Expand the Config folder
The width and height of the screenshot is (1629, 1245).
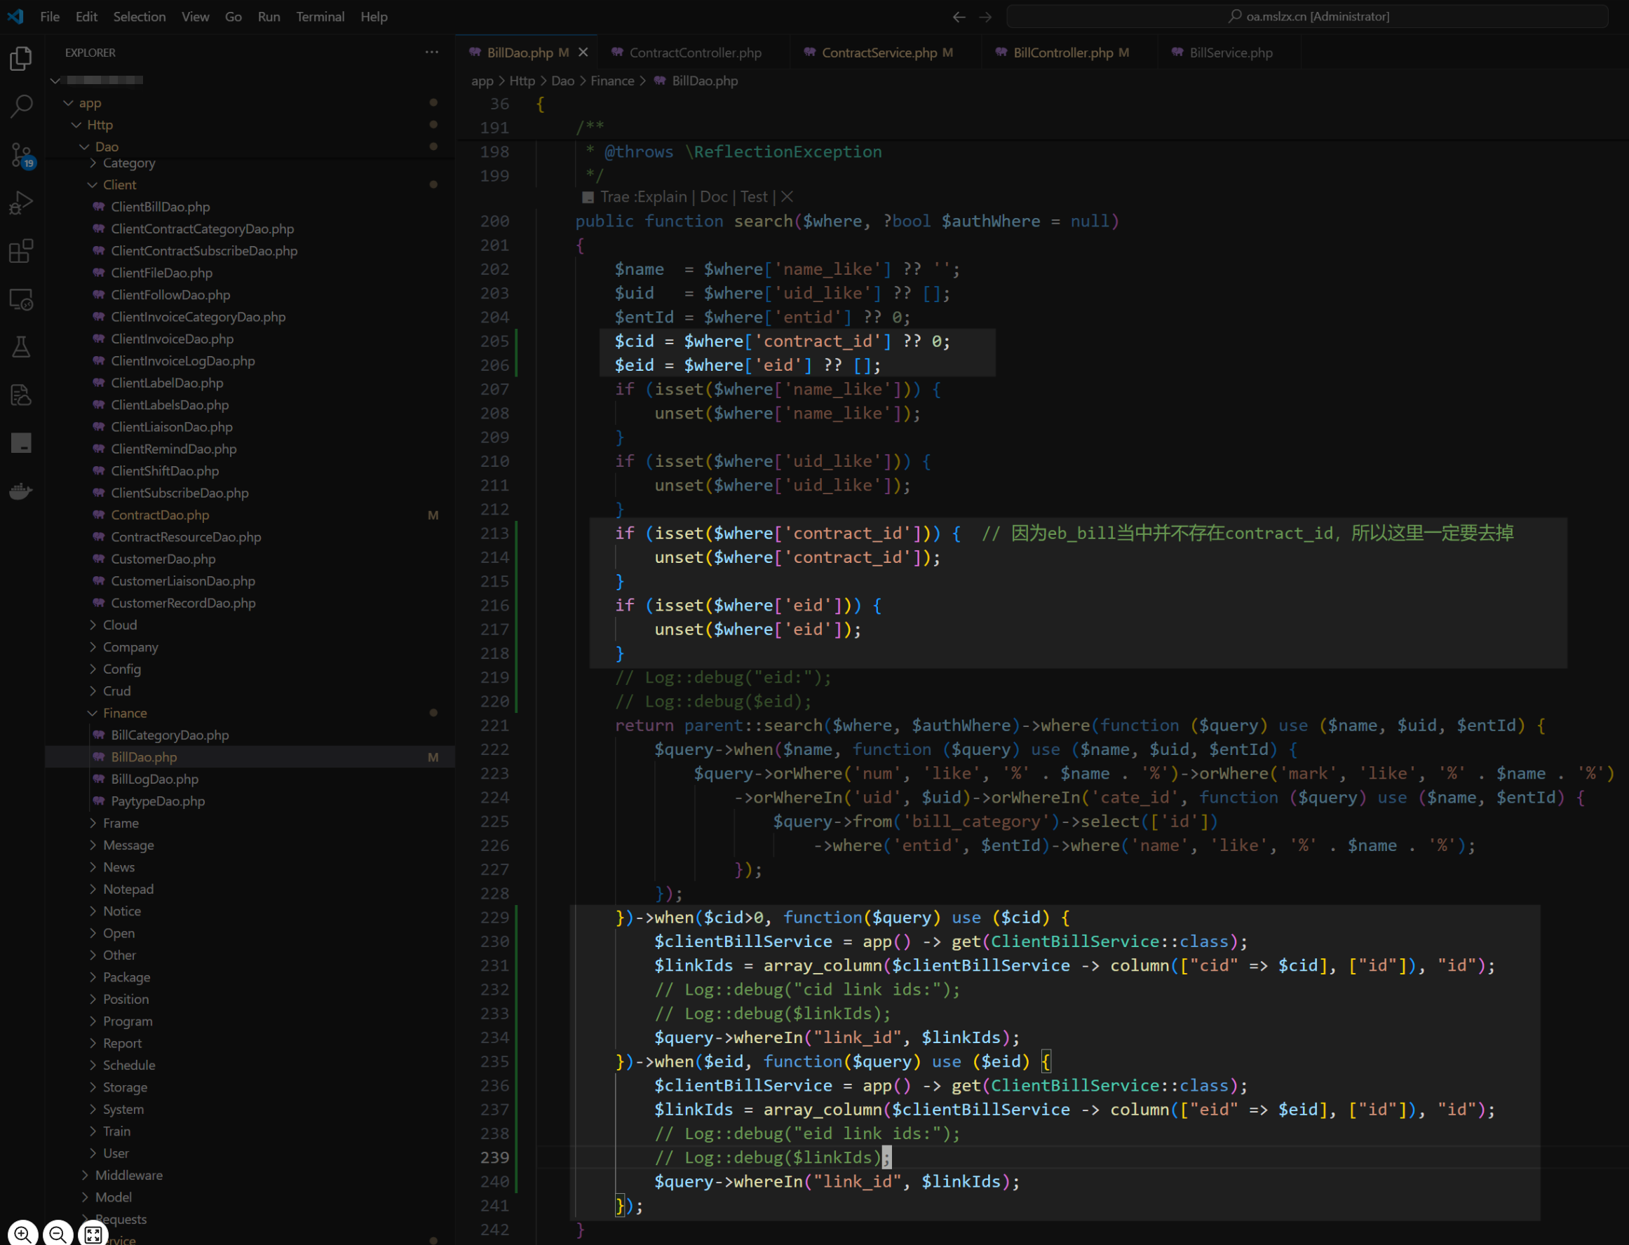tap(93, 669)
